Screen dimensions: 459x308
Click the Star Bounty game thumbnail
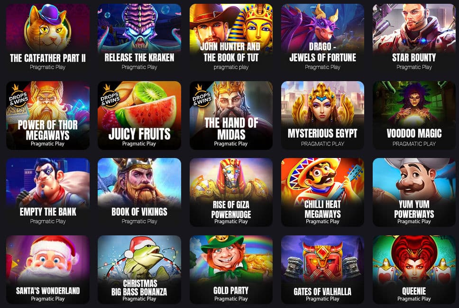414,38
